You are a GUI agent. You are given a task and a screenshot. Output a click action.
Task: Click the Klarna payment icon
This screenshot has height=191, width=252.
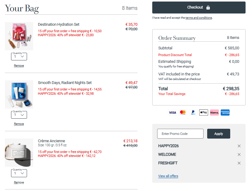pos(214,113)
